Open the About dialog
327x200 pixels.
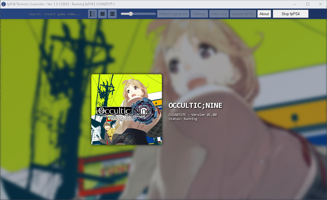pos(264,13)
